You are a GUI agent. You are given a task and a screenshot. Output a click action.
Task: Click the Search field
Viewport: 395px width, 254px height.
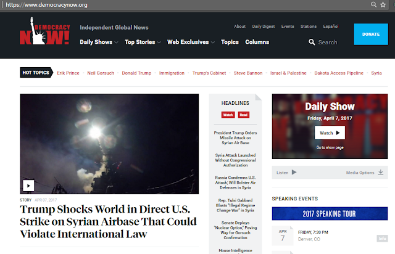(x=328, y=43)
